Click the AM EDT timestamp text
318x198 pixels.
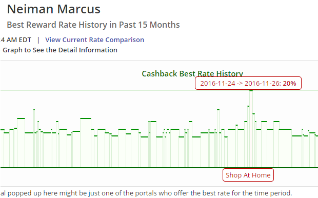coord(16,40)
